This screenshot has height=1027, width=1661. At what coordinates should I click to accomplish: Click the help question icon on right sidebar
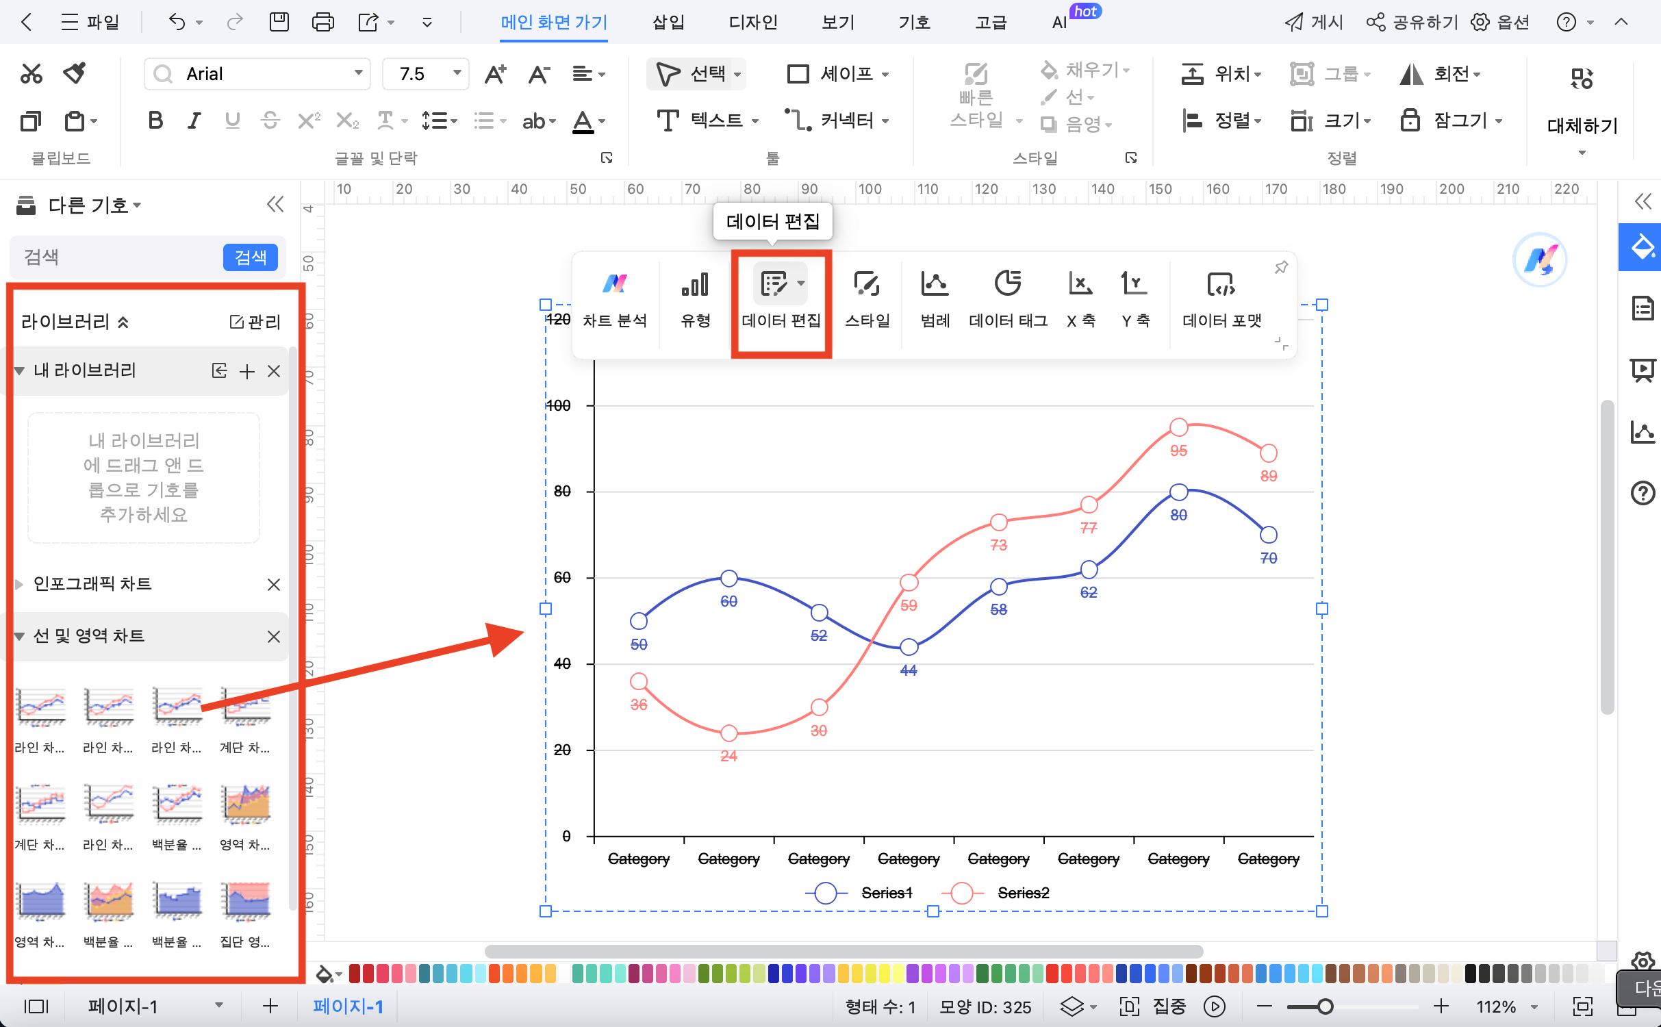[x=1643, y=493]
